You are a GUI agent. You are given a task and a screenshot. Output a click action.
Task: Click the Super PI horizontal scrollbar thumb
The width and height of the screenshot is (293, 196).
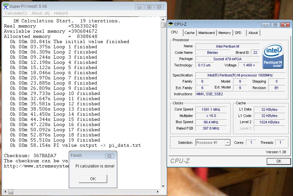11,192
